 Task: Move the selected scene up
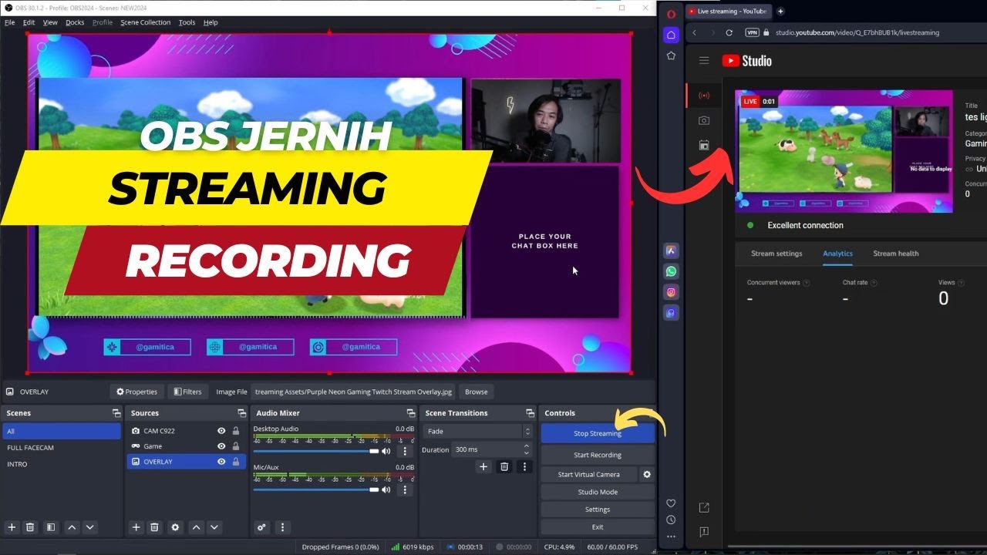coord(72,527)
